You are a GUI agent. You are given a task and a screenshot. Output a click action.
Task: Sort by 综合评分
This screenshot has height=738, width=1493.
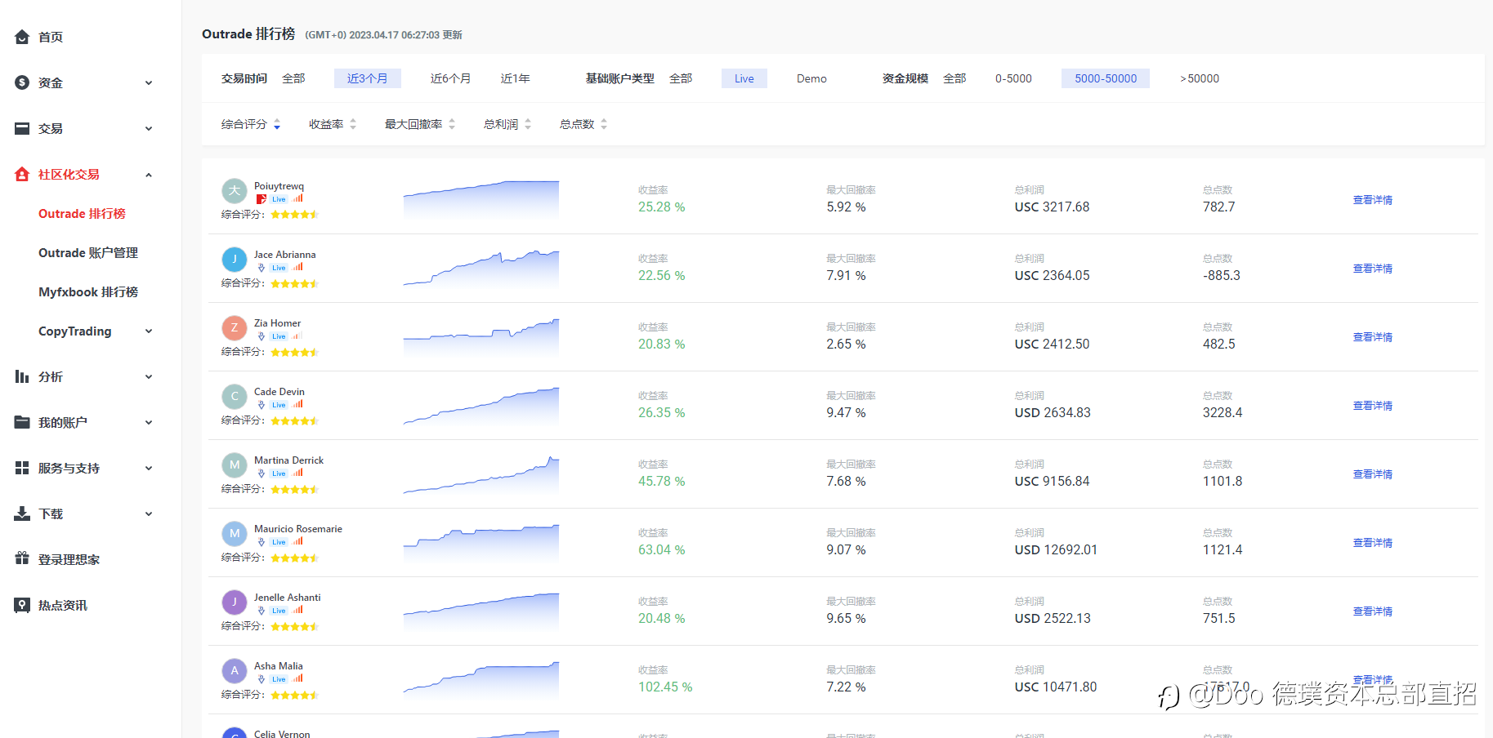[x=251, y=124]
